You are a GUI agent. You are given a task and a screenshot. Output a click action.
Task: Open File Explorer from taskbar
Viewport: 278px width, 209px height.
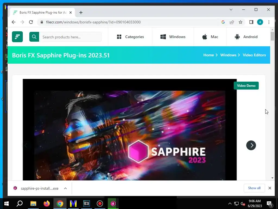(33, 204)
